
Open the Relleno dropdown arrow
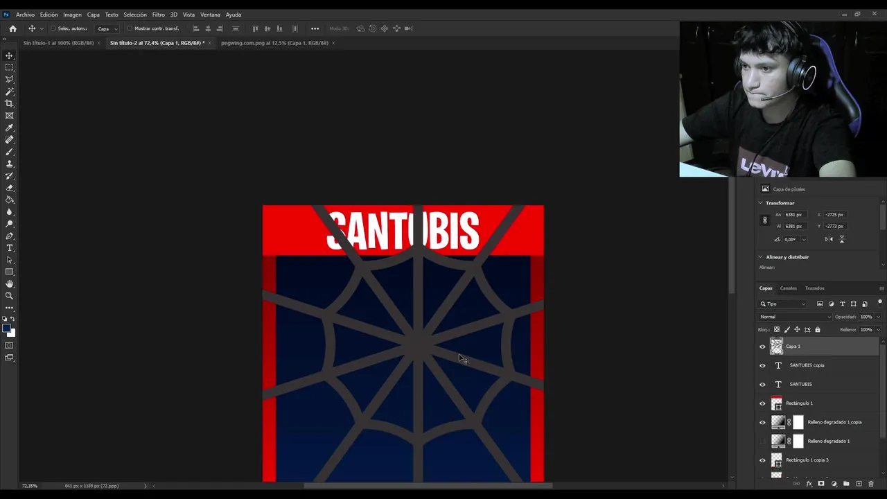point(878,330)
